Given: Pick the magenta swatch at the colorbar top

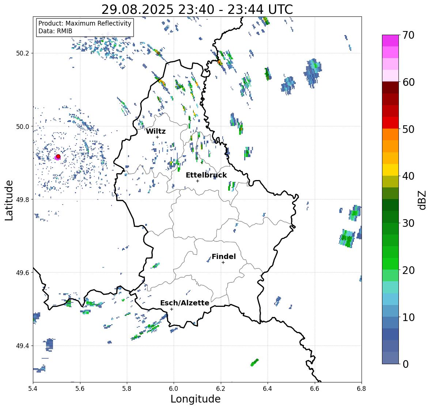Looking at the screenshot, I should tap(390, 41).
